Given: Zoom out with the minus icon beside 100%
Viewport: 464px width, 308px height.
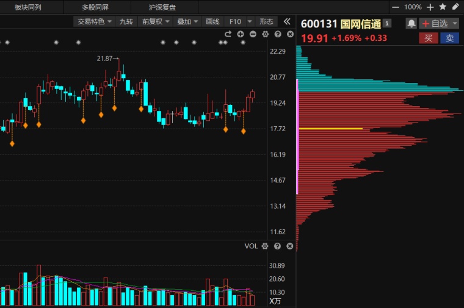Looking at the screenshot, I should pyautogui.click(x=396, y=7).
